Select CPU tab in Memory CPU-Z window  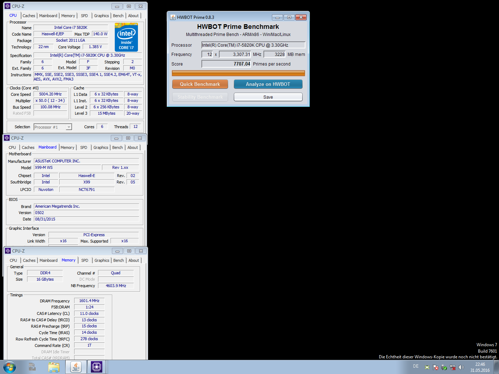(14, 260)
